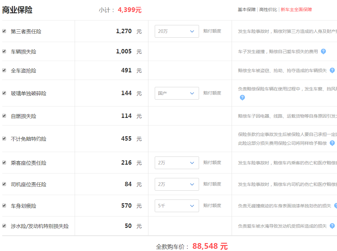Click 乘客座位责任险 label
Image resolution: width=337 pixels, height=251 pixels.
[x=28, y=163]
